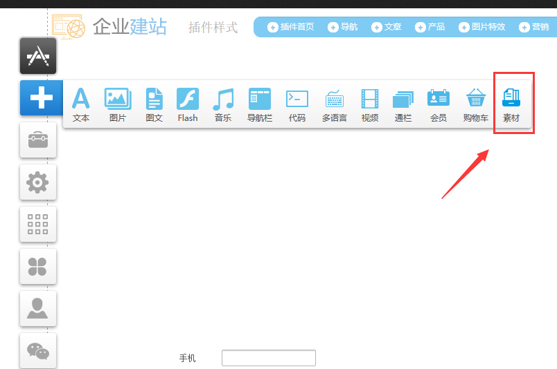Viewport: 557px width, 369px height.
Task: Choose the 图文 image-text plugin
Action: click(154, 104)
